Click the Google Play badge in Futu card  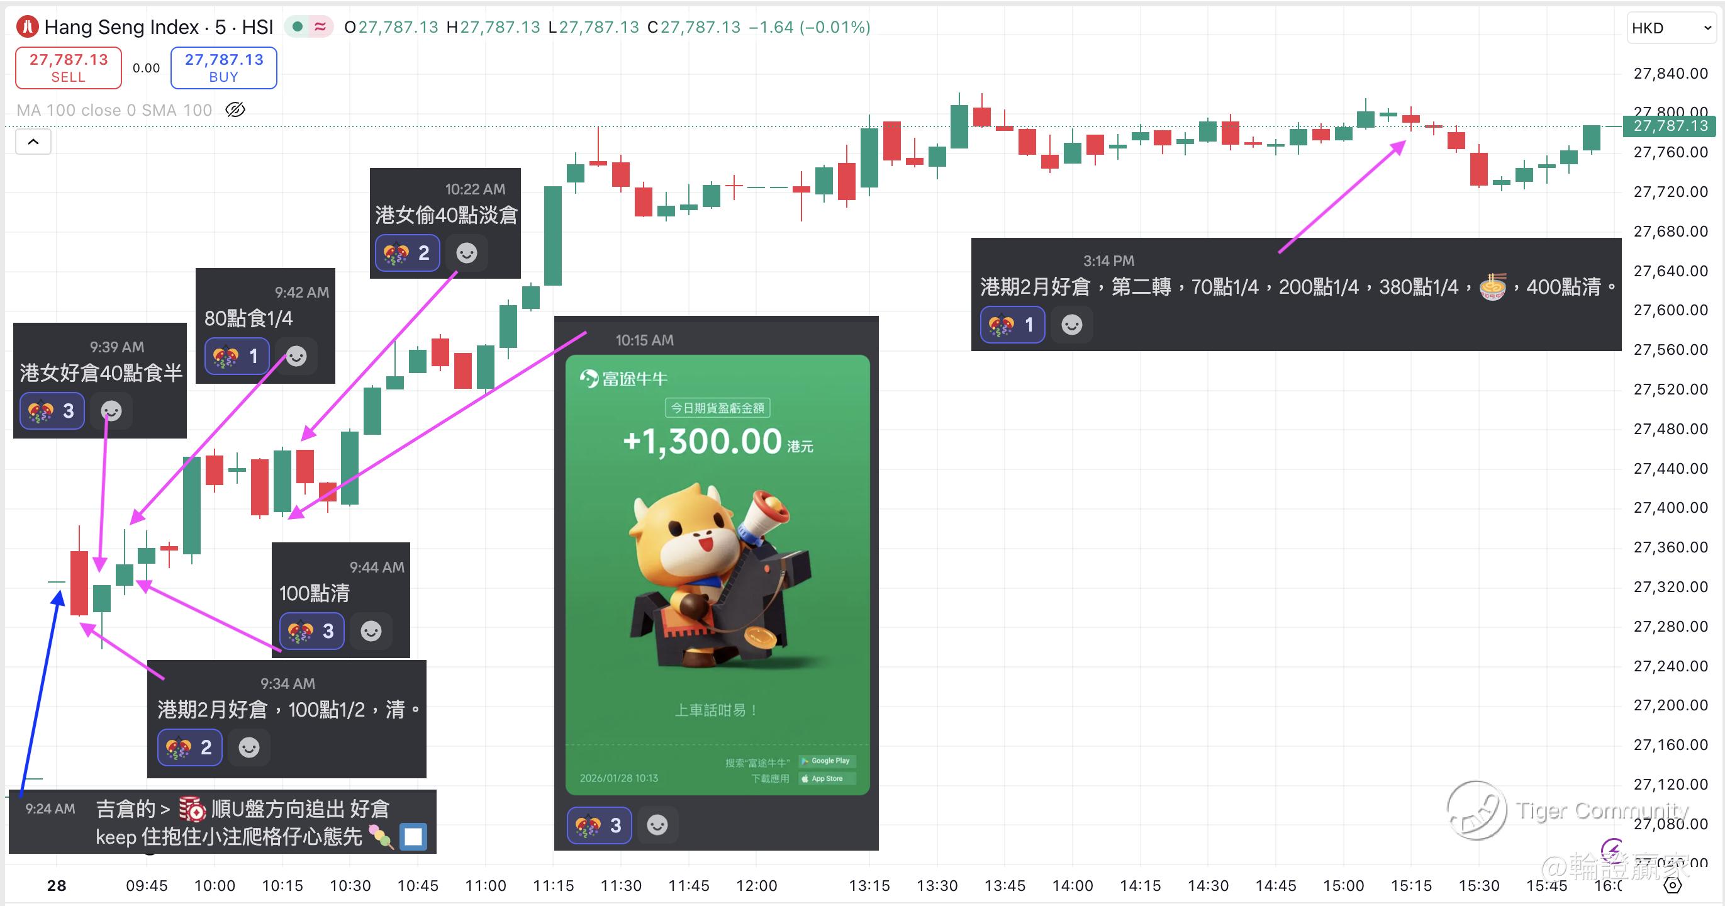(828, 761)
